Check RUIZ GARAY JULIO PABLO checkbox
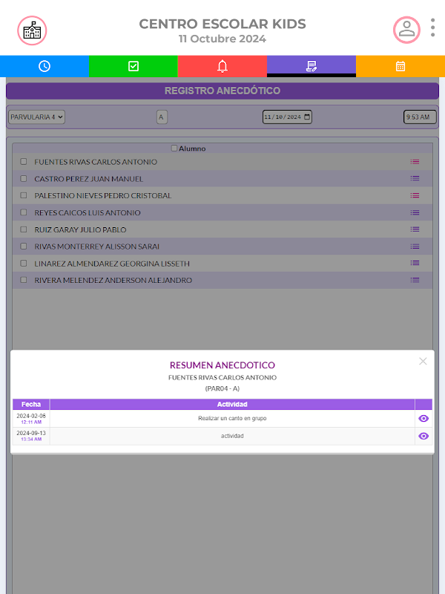This screenshot has width=445, height=594. pyautogui.click(x=24, y=229)
